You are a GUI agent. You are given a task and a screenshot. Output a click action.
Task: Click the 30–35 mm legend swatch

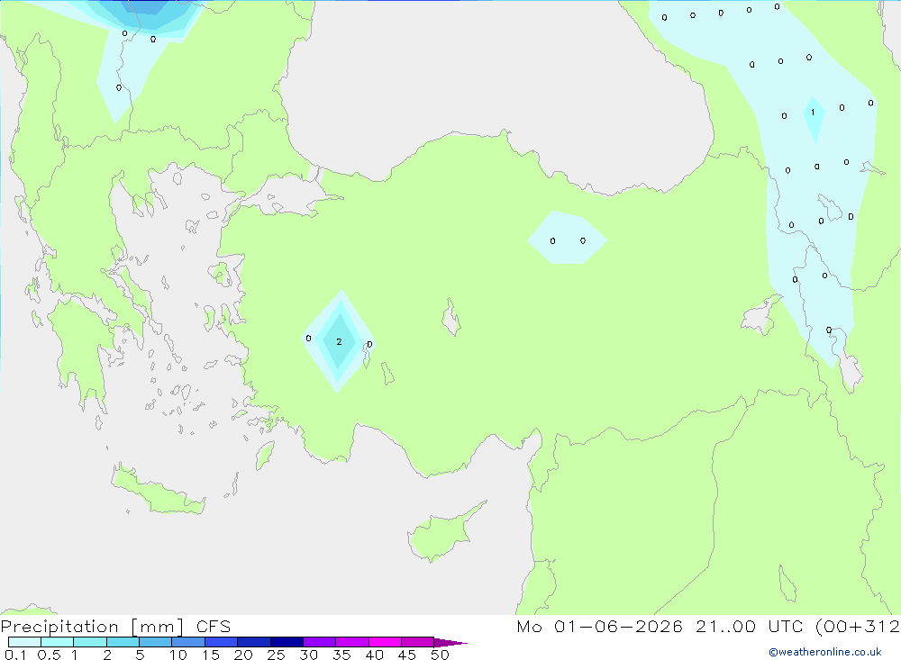320,642
